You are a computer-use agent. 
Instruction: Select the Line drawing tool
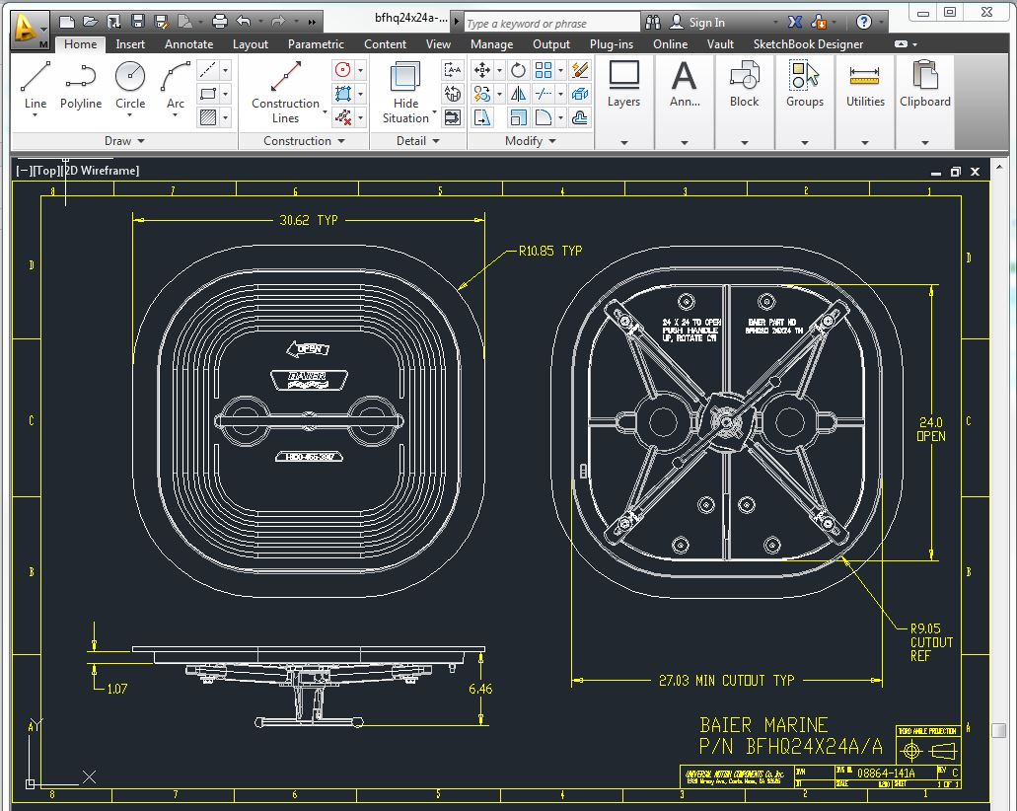[36, 86]
